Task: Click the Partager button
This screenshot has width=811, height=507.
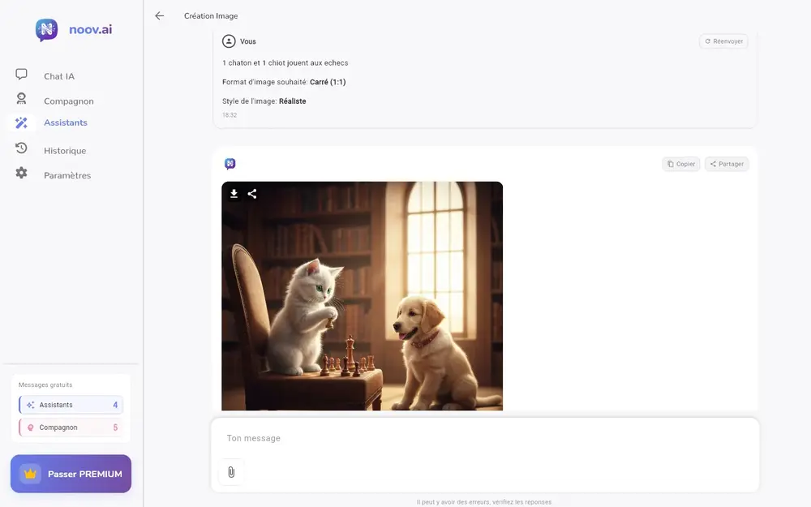Action: coord(727,164)
